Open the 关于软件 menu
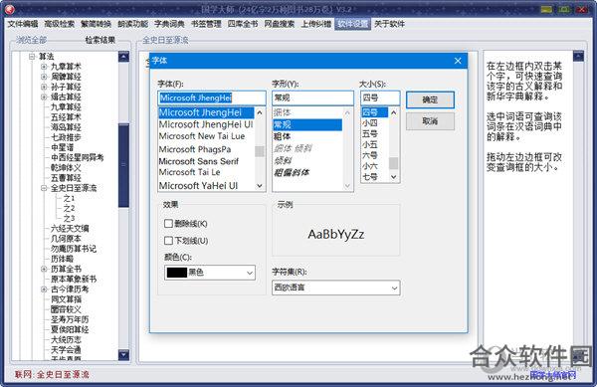The height and width of the screenshot is (387, 597). (x=389, y=24)
